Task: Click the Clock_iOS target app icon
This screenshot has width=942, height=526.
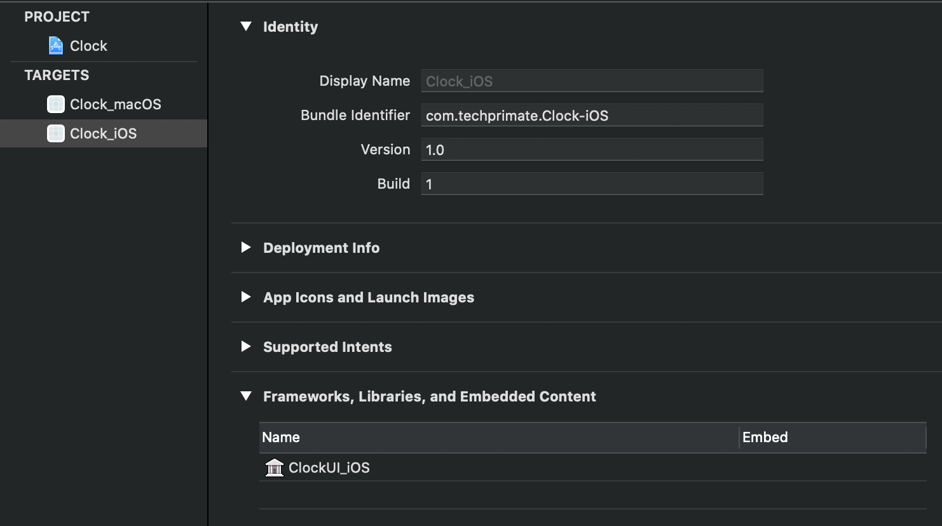Action: (56, 133)
